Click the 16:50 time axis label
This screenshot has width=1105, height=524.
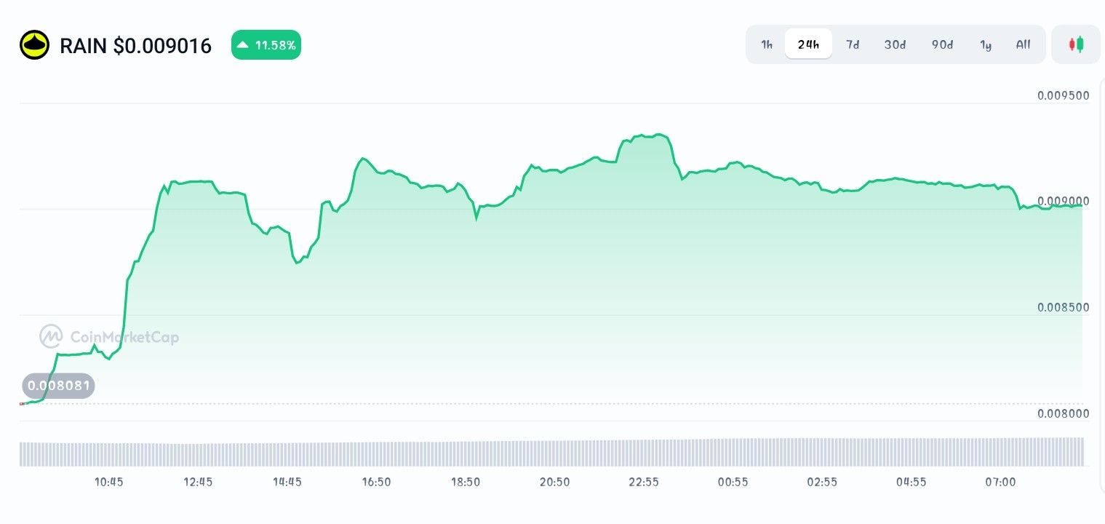coord(376,482)
